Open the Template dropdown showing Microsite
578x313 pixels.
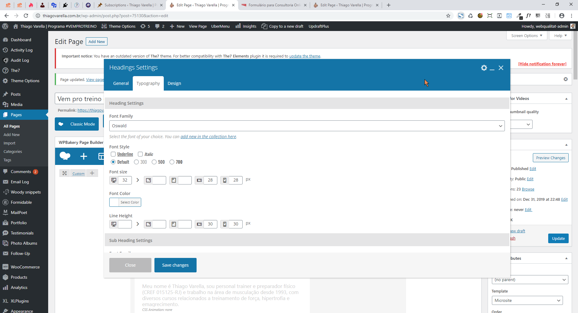527,300
